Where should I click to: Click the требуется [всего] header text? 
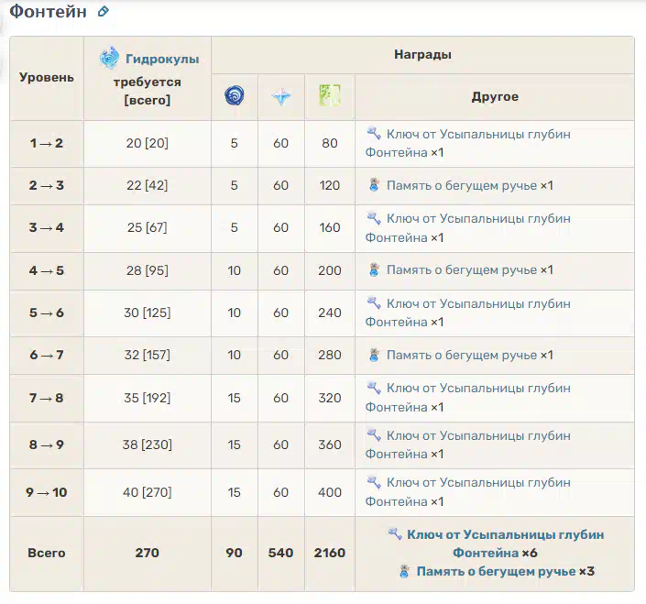coord(148,91)
